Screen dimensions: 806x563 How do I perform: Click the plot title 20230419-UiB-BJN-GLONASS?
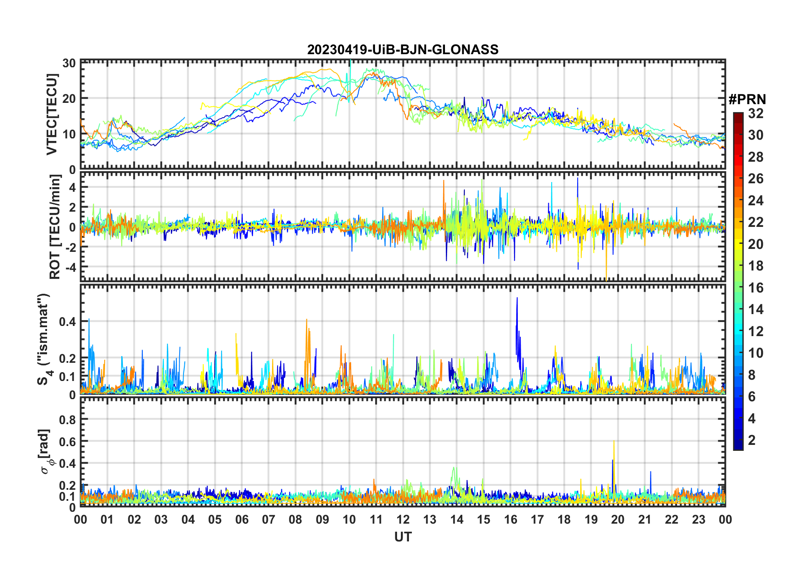[x=403, y=50]
